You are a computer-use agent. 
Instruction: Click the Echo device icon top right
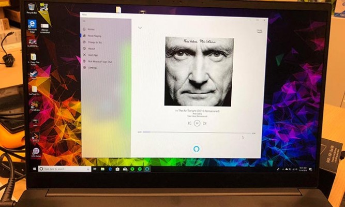point(260,31)
